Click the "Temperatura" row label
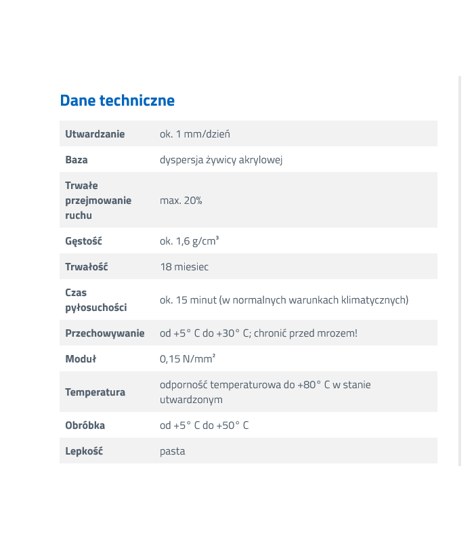The image size is (474, 542). pyautogui.click(x=95, y=392)
